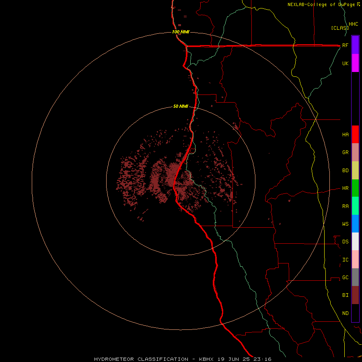Click the [CLAS] units label
The height and width of the screenshot is (362, 362).
pyautogui.click(x=340, y=28)
